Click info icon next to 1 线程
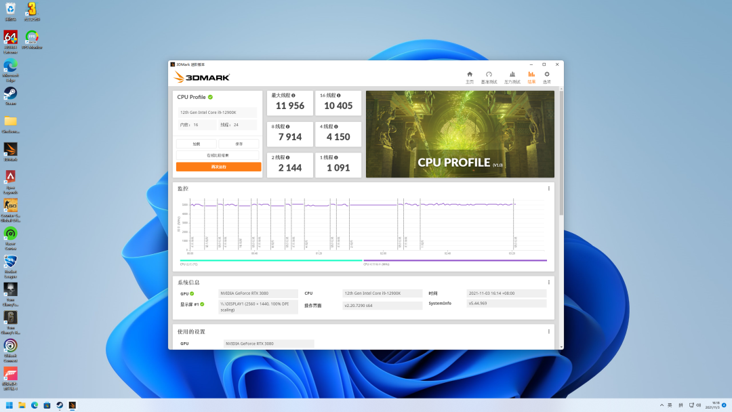This screenshot has width=732, height=412. (x=335, y=157)
